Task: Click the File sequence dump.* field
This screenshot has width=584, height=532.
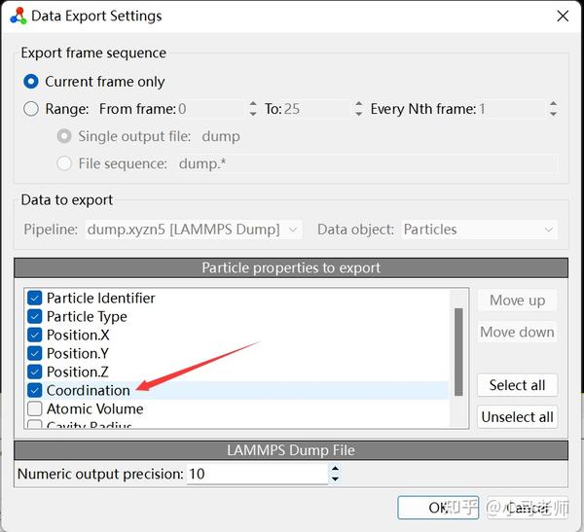Action: tap(367, 163)
